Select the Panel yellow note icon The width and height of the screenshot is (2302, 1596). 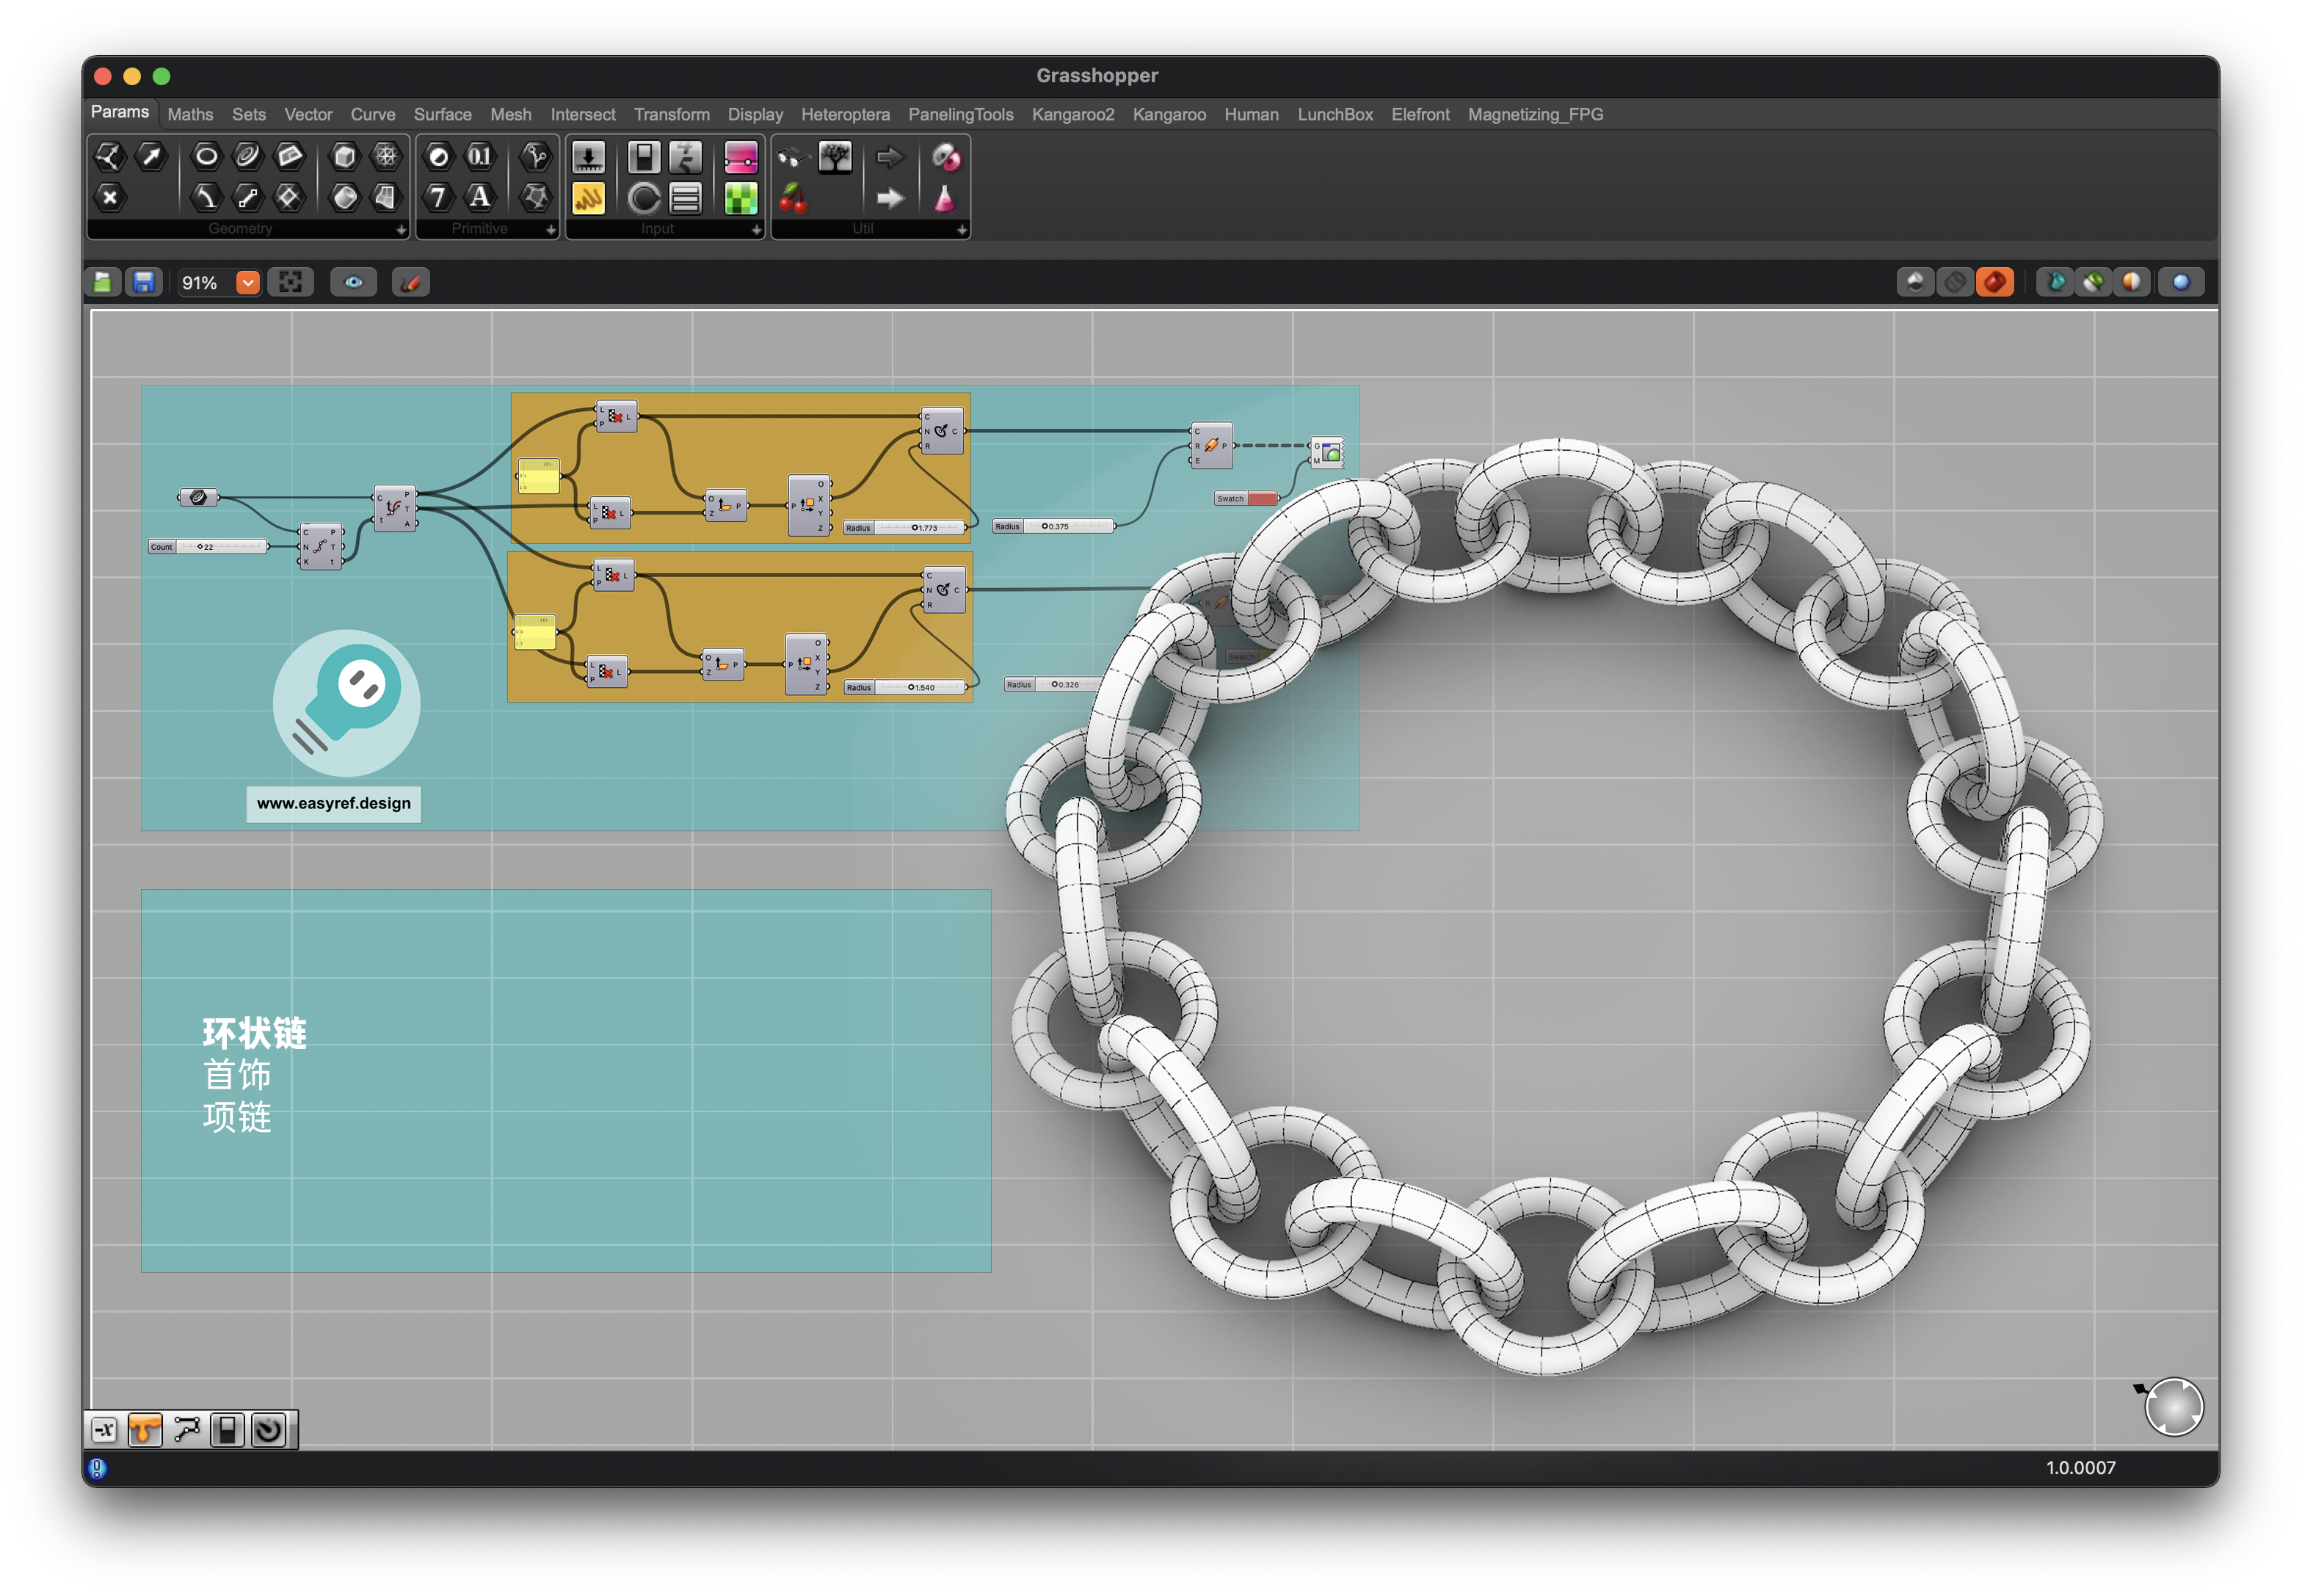tap(588, 198)
